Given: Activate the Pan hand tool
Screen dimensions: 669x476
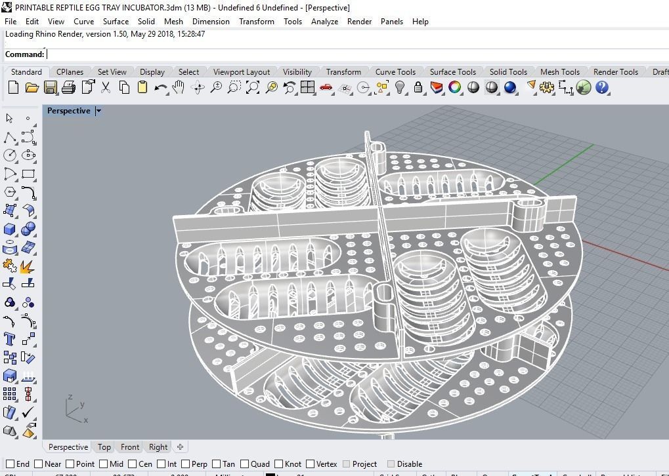Looking at the screenshot, I should tap(179, 87).
